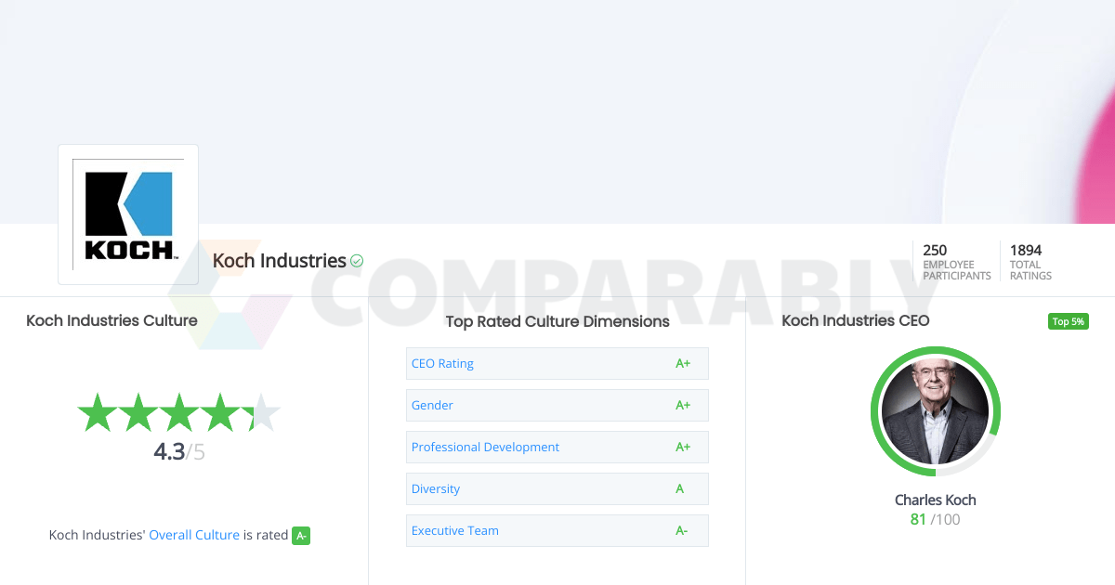Click the A+ grade for Professional Development
The width and height of the screenshot is (1115, 585).
pyautogui.click(x=683, y=447)
